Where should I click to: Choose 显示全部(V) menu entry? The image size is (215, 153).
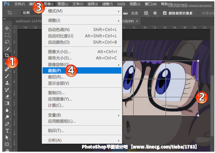(x=82, y=84)
